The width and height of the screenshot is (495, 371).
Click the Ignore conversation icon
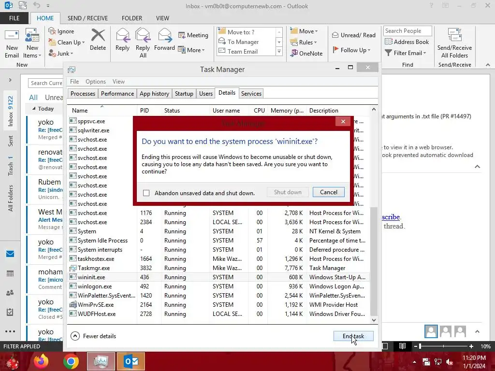click(x=52, y=31)
